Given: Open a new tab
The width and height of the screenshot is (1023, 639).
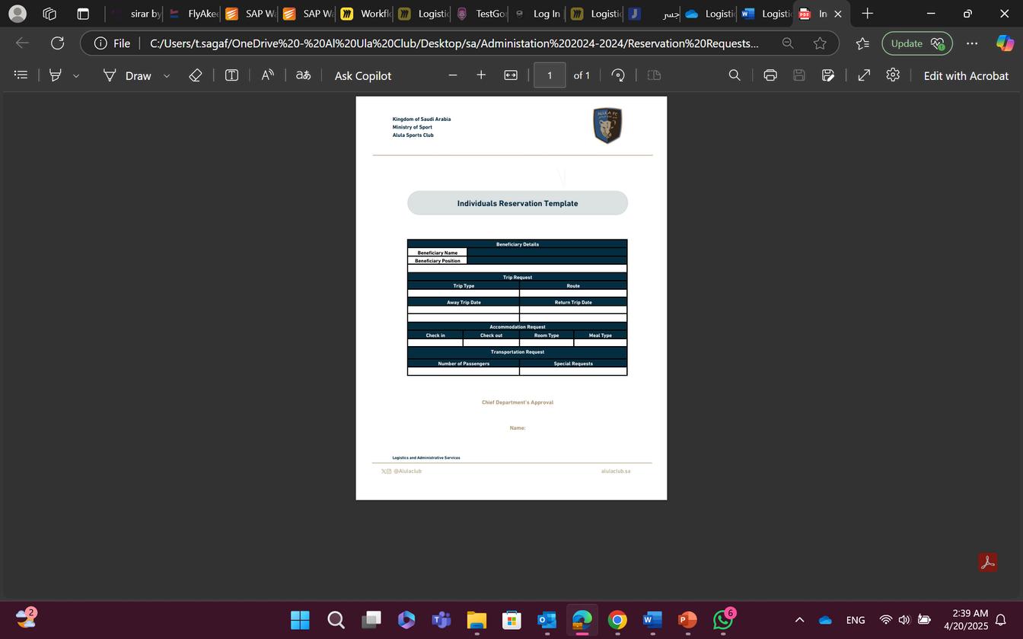Looking at the screenshot, I should (x=867, y=14).
